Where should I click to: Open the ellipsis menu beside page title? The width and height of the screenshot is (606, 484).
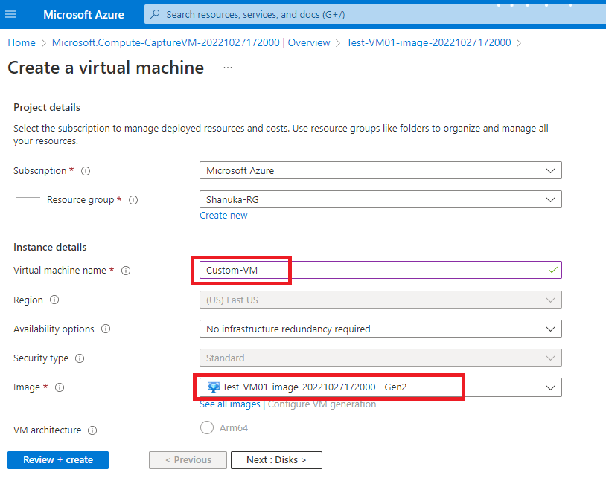(x=227, y=68)
